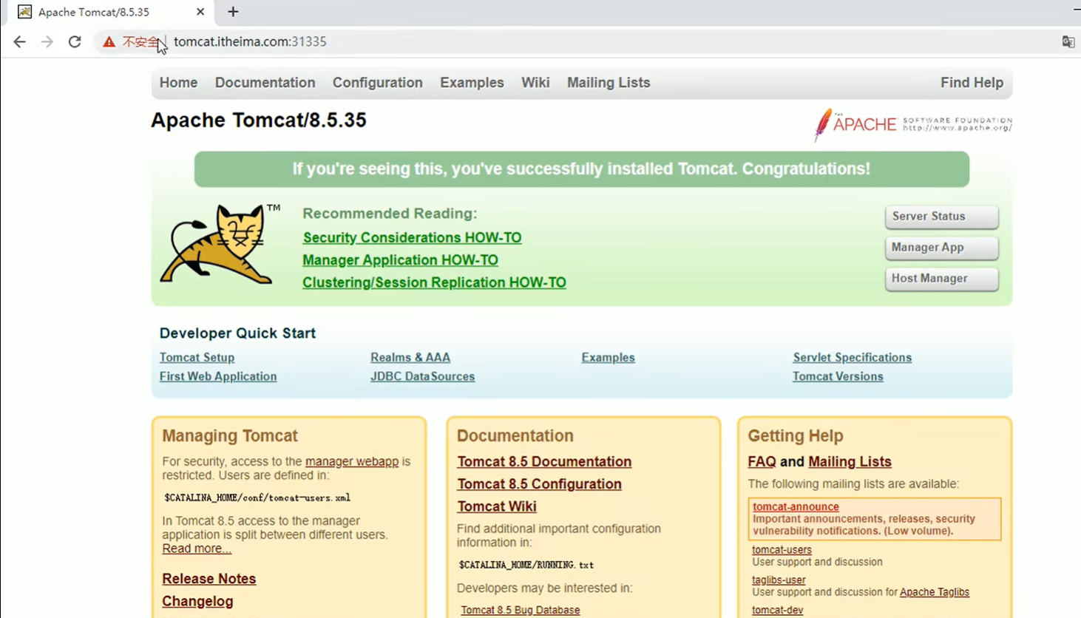Open the Mailing Lists link under Getting Help
The width and height of the screenshot is (1081, 618).
click(850, 462)
